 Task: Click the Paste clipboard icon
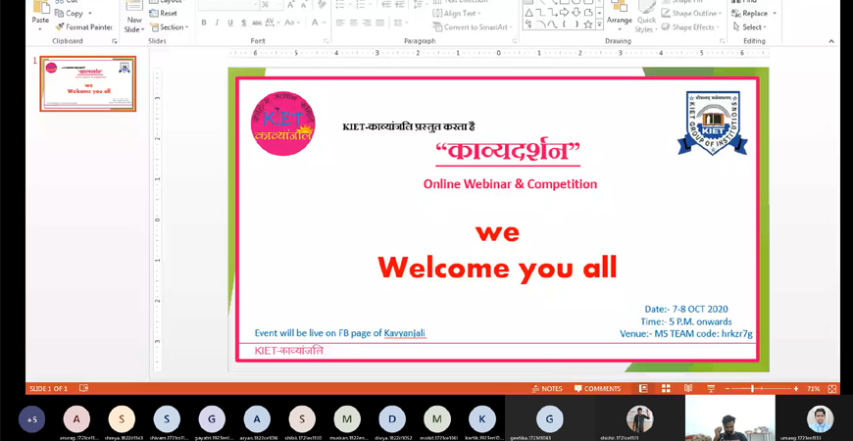click(40, 8)
